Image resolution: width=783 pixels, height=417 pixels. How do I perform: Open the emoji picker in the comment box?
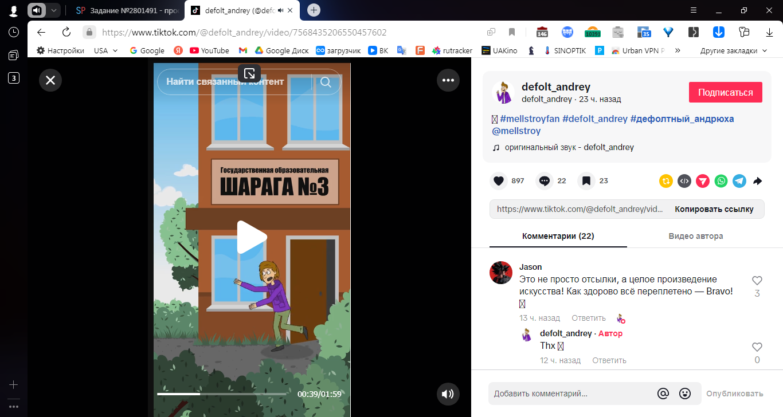tap(685, 394)
